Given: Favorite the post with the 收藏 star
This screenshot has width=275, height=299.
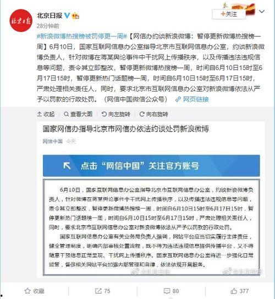Looking at the screenshot, I should (35, 291).
